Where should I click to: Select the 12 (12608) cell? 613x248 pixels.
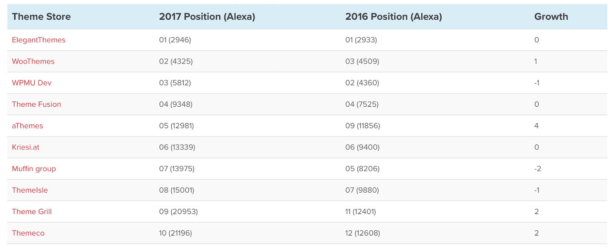click(x=362, y=233)
